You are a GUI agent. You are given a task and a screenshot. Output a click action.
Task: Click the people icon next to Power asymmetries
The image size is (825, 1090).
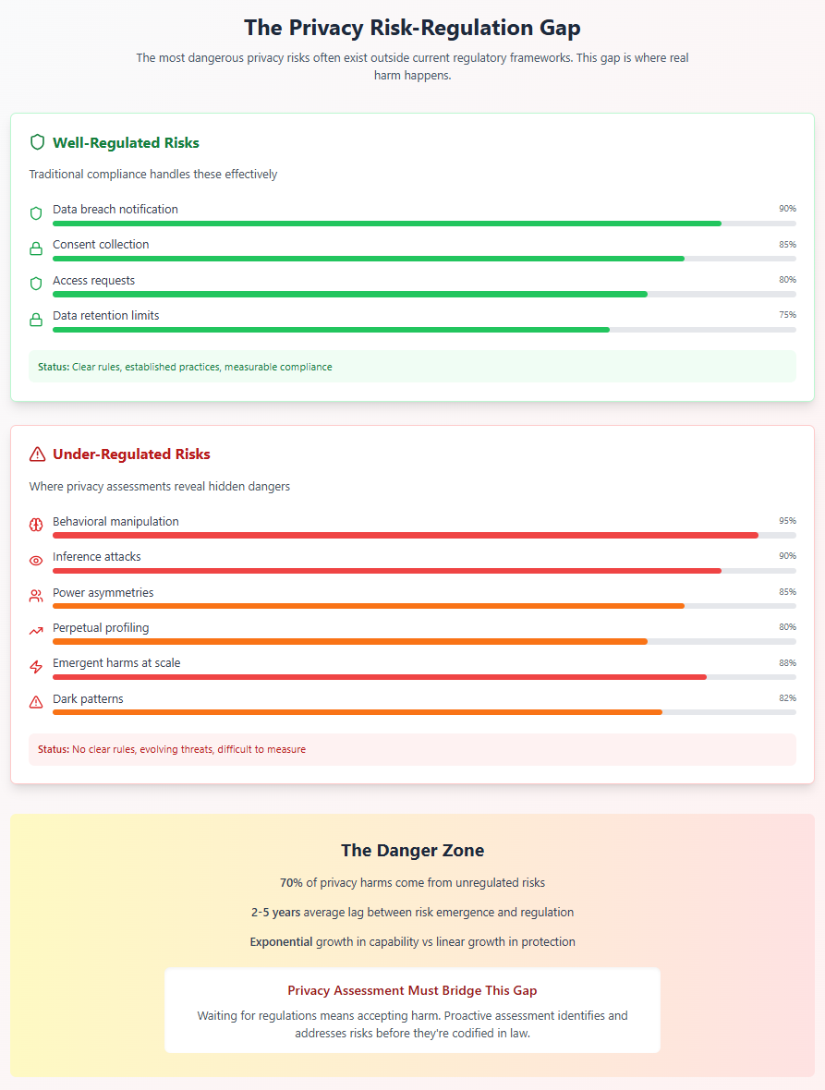click(36, 597)
